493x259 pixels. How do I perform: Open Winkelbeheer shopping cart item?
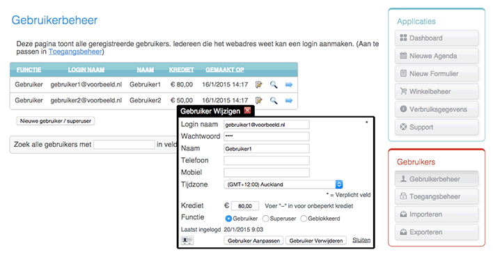coord(437,91)
